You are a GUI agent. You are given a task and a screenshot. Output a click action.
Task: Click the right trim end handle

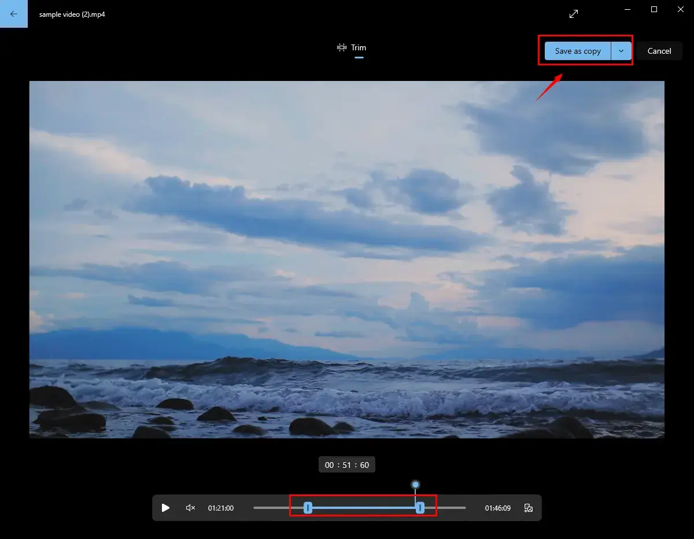[x=420, y=508]
